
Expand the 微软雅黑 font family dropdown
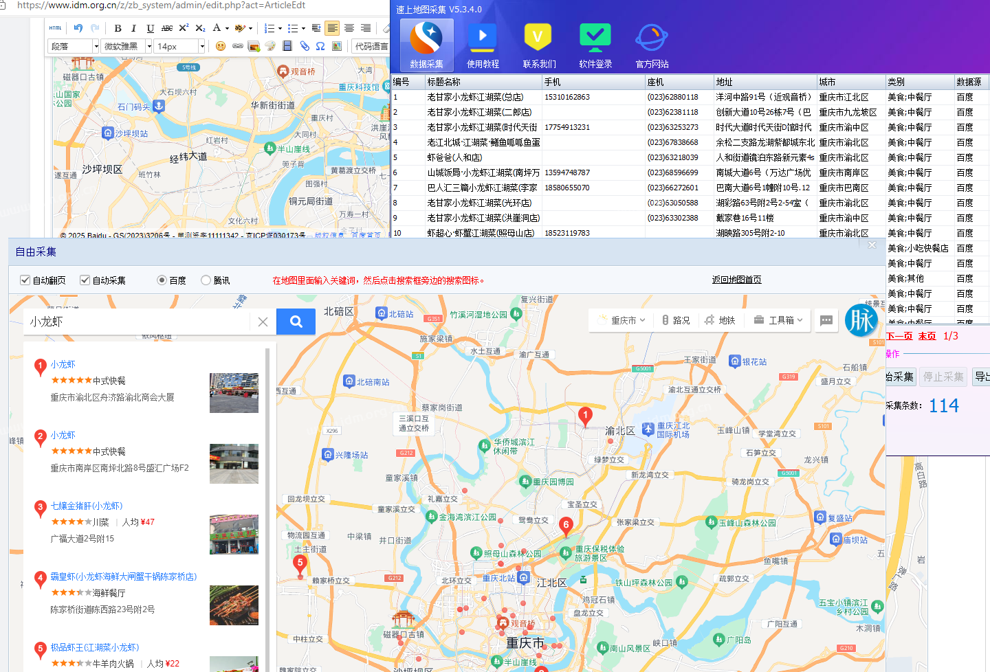click(x=148, y=46)
